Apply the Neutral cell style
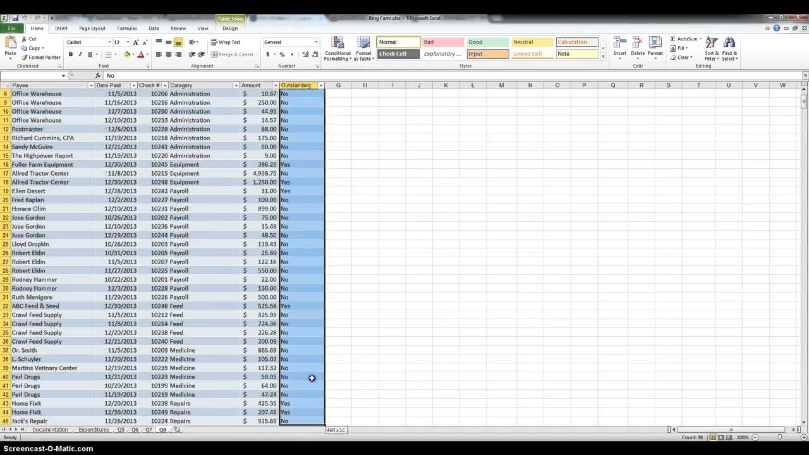 coord(532,42)
